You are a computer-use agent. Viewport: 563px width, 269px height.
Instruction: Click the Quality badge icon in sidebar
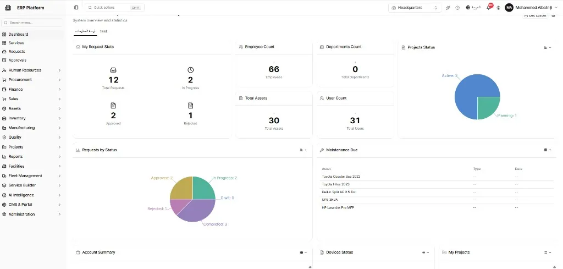pyautogui.click(x=4, y=137)
